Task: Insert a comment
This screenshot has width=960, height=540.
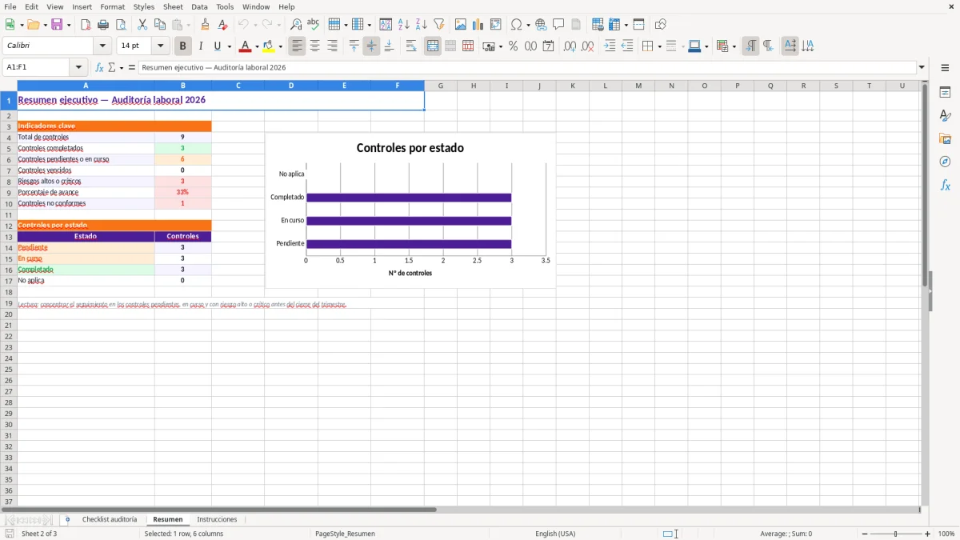Action: [x=558, y=25]
